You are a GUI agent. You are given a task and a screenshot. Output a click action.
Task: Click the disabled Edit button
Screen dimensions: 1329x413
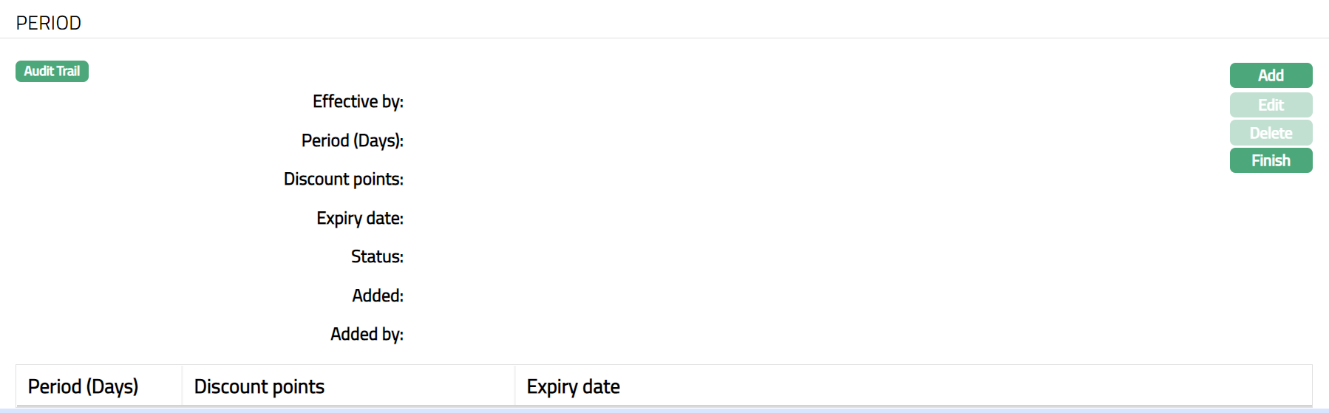click(x=1271, y=105)
